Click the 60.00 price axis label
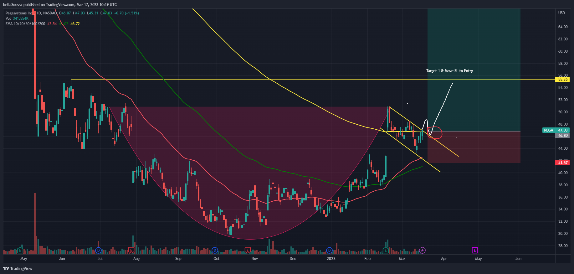Image resolution: width=574 pixels, height=274 pixels. coord(563,51)
